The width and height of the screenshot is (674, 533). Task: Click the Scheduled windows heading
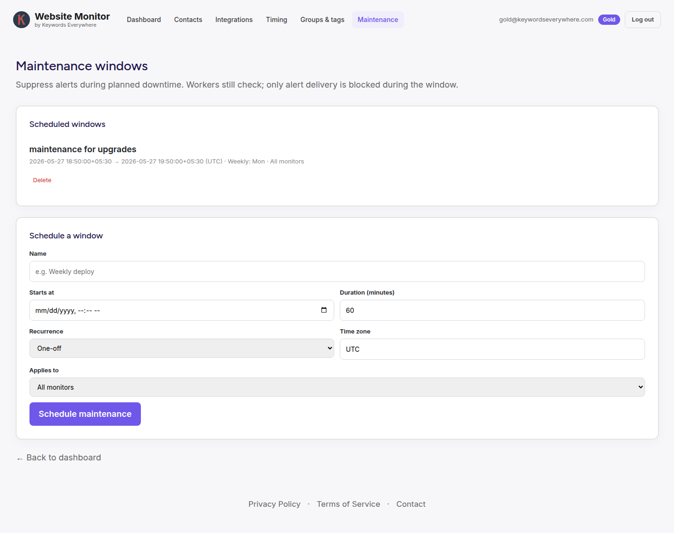(x=67, y=124)
